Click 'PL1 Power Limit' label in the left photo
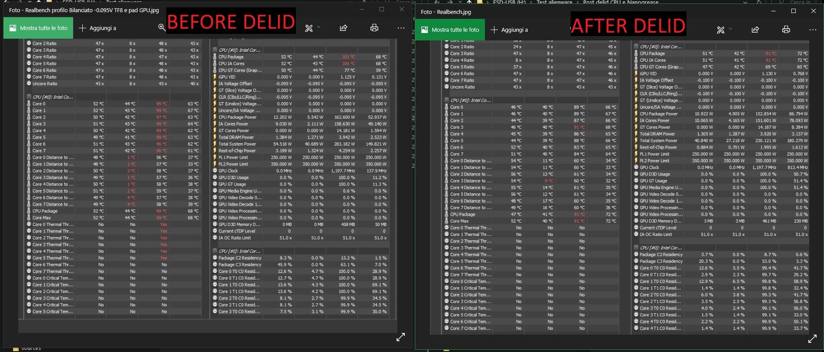 click(233, 157)
